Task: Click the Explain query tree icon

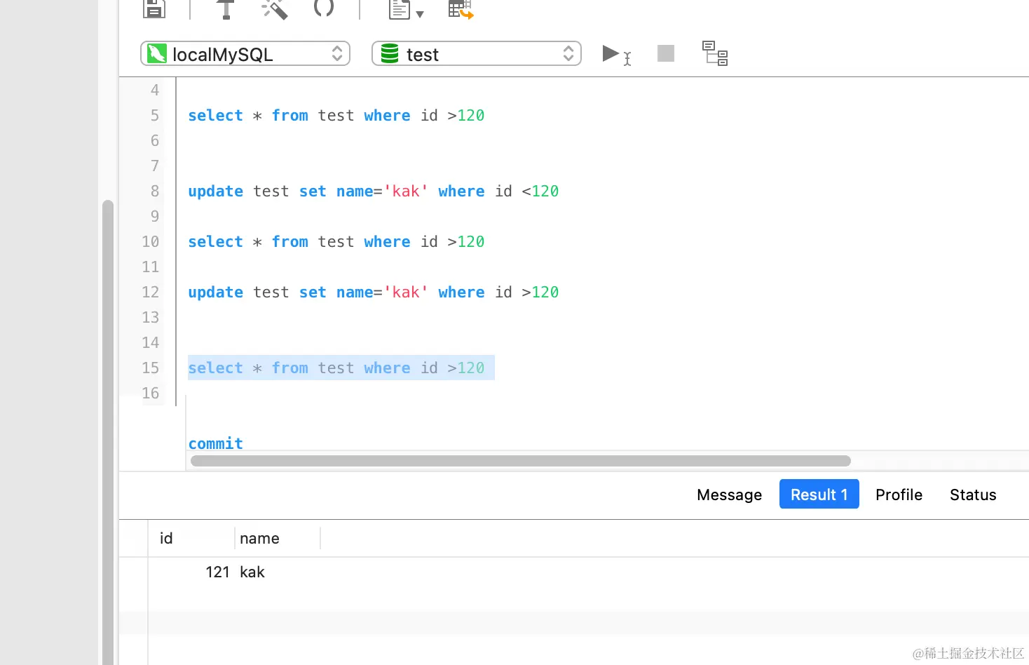Action: (x=715, y=53)
